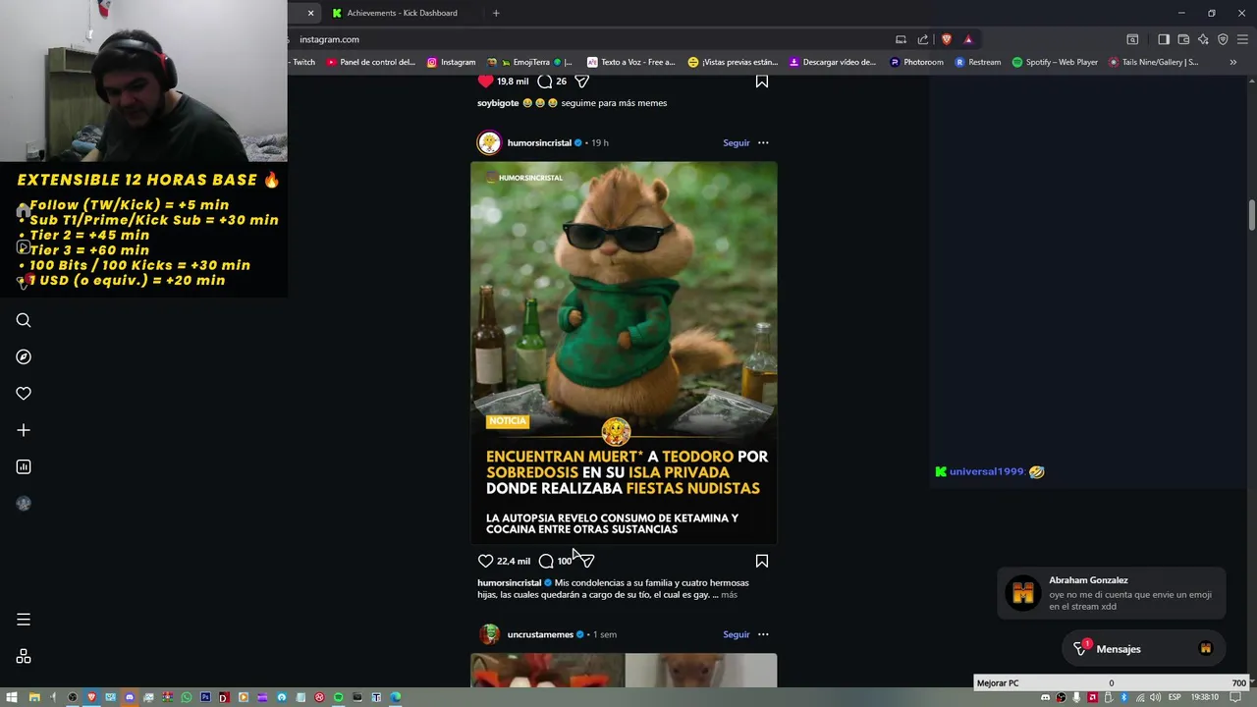Open options menu for humorsincristal post
This screenshot has height=707, width=1257.
[763, 143]
